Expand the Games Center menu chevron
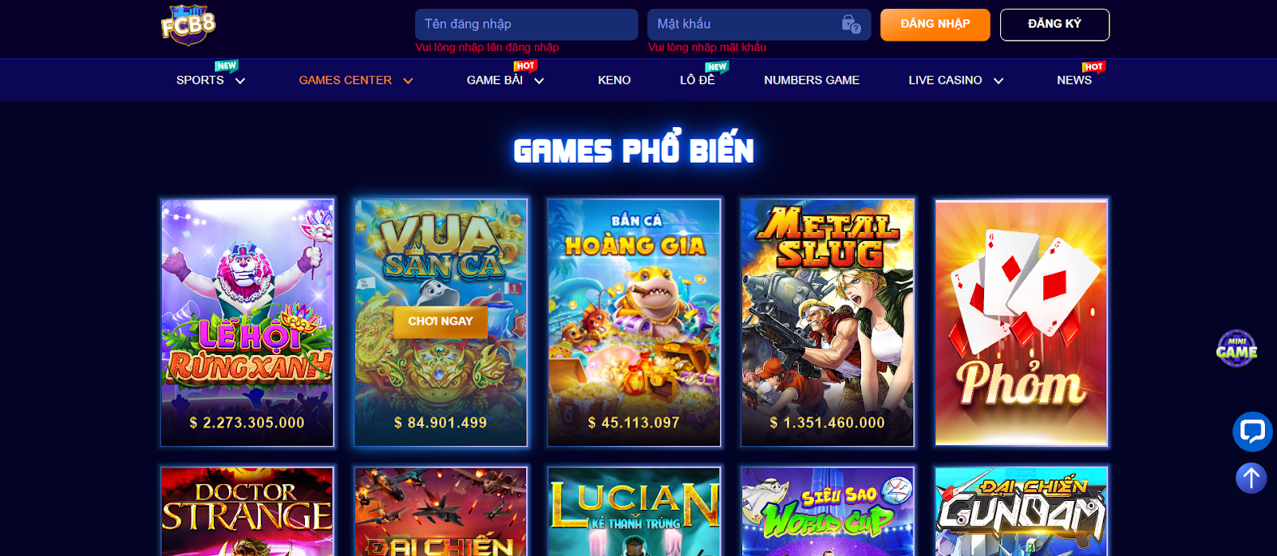1277x556 pixels. tap(408, 81)
